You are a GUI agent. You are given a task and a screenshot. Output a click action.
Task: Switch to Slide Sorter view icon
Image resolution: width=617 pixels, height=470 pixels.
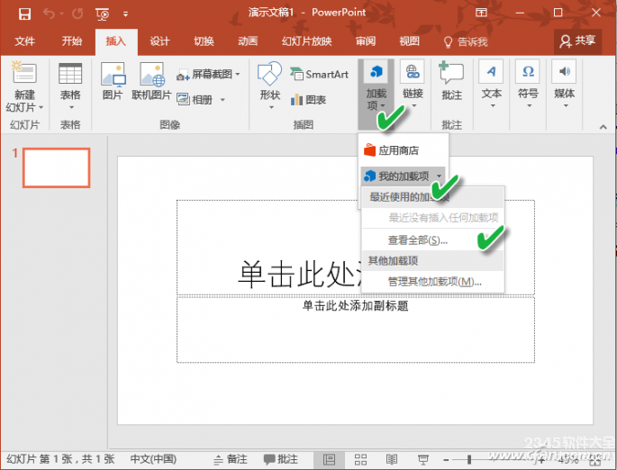click(360, 459)
